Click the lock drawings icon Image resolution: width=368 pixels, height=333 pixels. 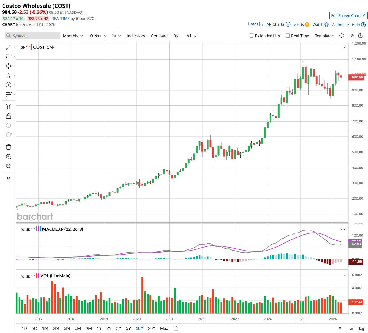[8, 116]
